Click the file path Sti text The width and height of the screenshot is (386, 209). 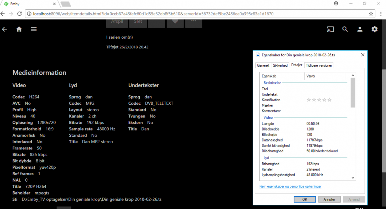click(87, 199)
